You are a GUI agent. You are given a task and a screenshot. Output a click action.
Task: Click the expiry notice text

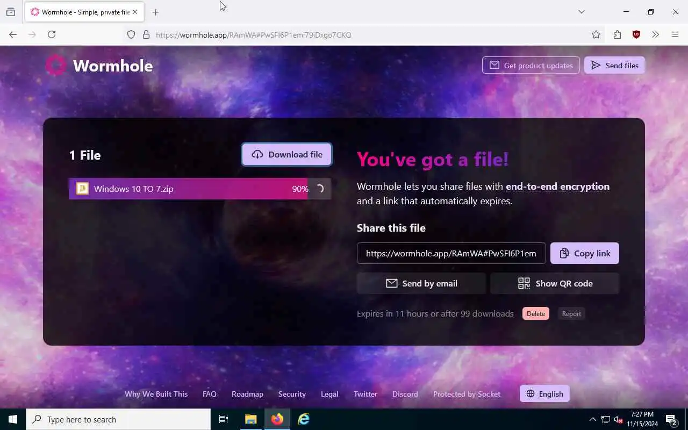(x=435, y=313)
